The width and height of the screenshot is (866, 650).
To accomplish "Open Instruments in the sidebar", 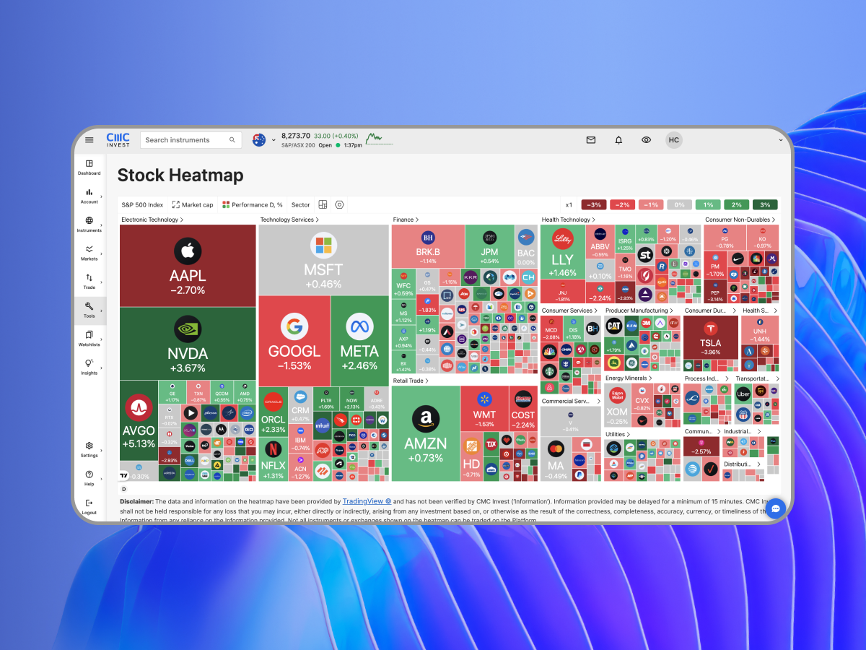I will [89, 225].
